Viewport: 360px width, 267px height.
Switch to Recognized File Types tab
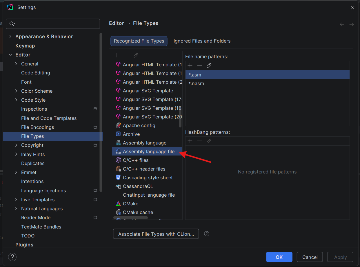click(139, 41)
